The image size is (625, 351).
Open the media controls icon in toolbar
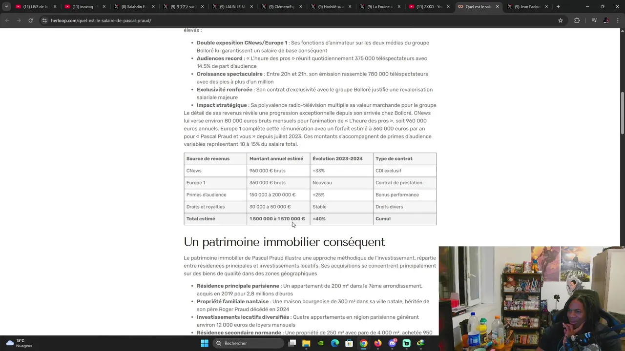pos(594,20)
